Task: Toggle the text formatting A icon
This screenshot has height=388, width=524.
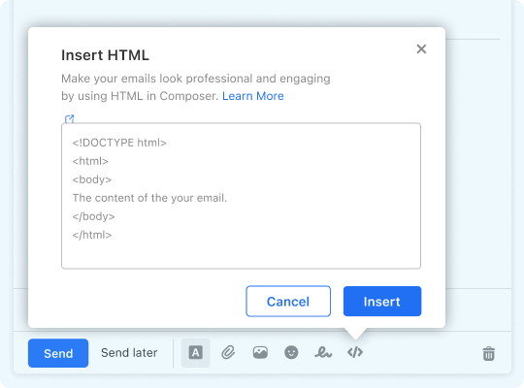Action: (x=195, y=352)
